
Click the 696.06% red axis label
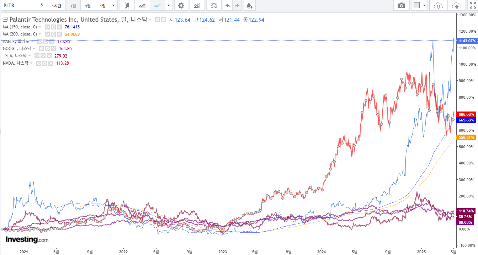(467, 114)
